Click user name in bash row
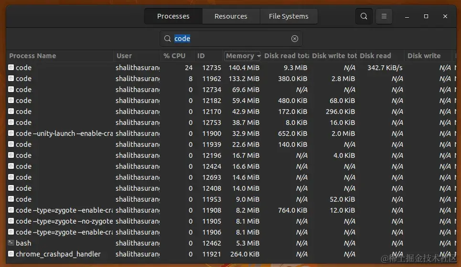Screen dimensions: 461x267 point(138,243)
